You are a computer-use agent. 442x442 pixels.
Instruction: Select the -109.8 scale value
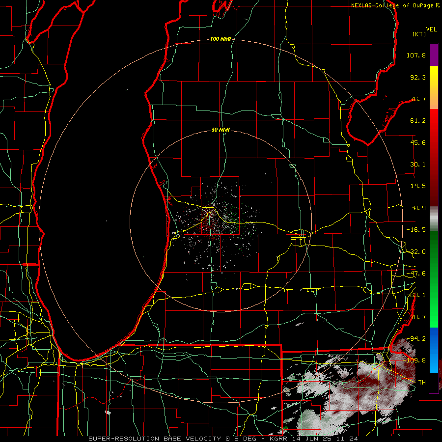pos(414,360)
